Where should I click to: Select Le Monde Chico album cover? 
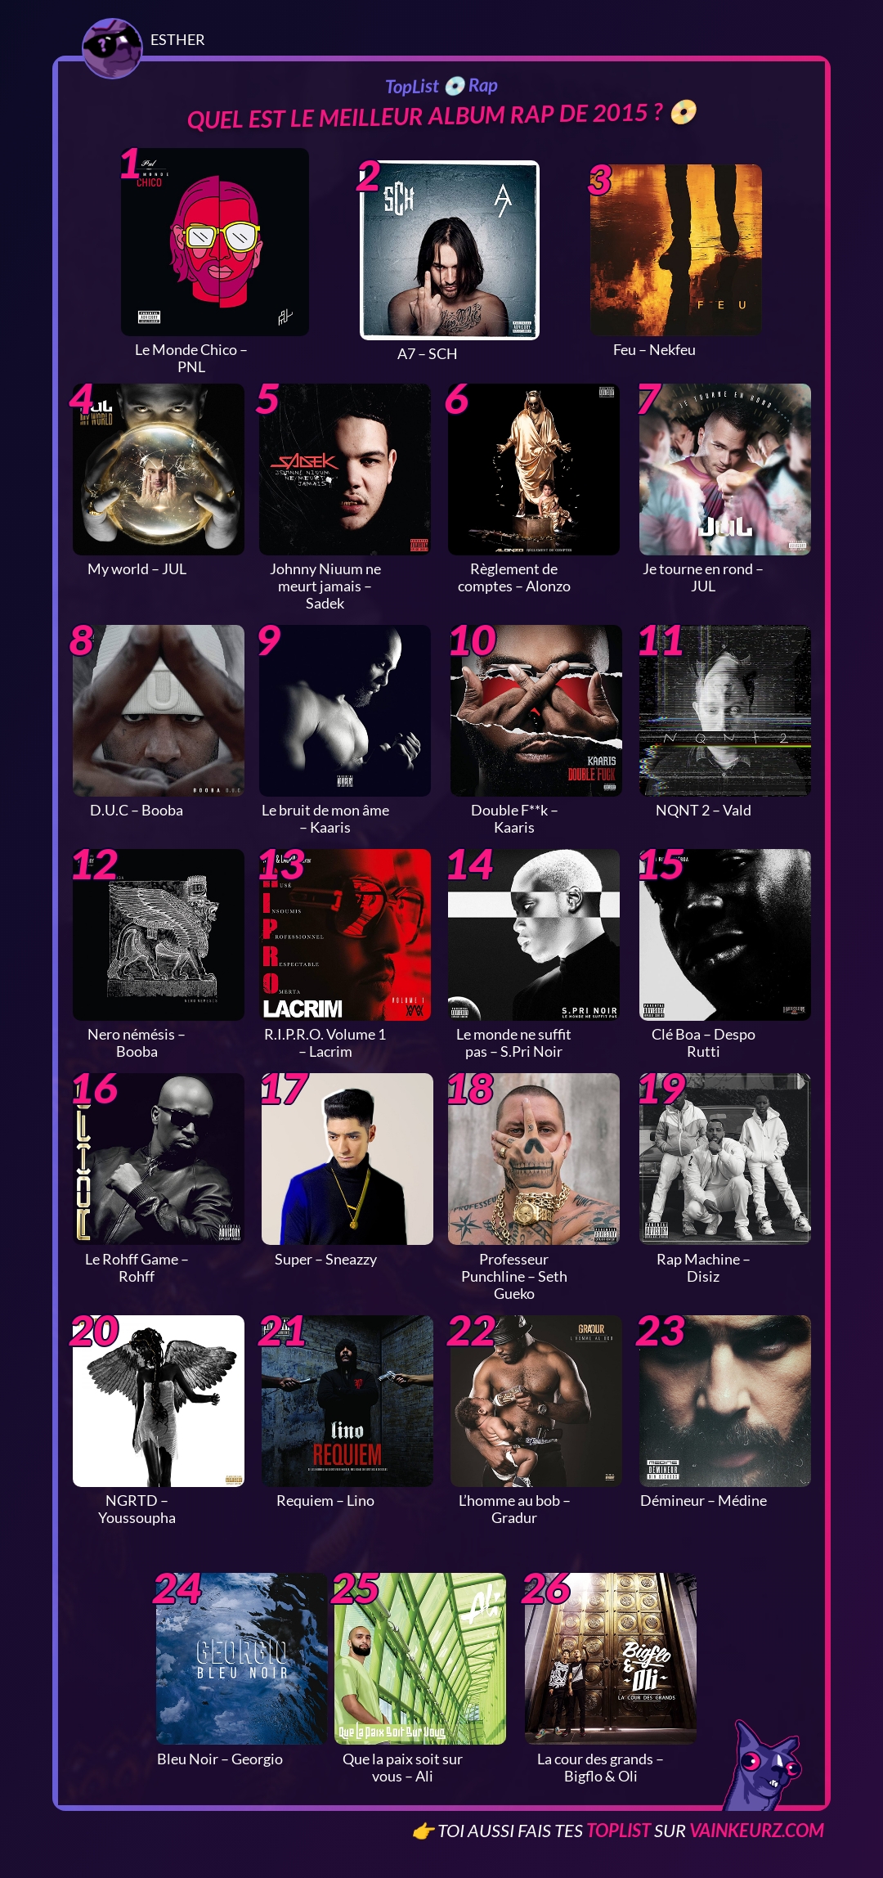click(x=215, y=241)
